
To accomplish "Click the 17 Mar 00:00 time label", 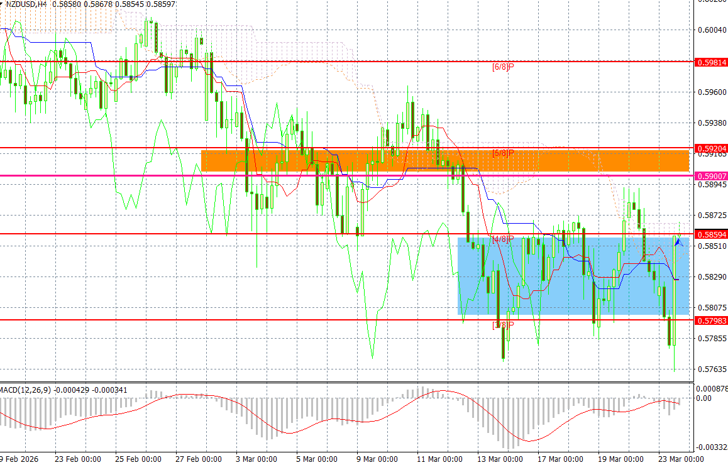I will [x=560, y=459].
